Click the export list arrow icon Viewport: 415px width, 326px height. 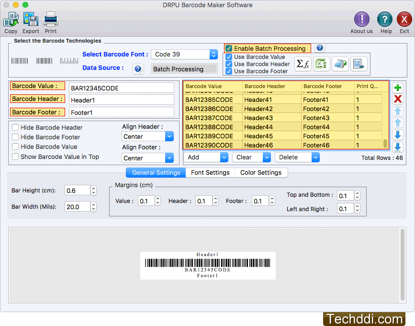pos(359,64)
